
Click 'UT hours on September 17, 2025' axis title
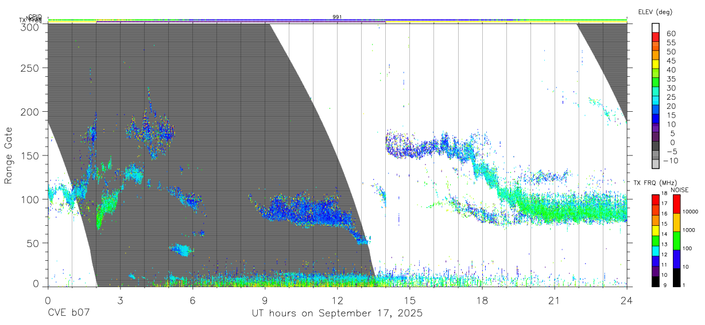tap(337, 313)
